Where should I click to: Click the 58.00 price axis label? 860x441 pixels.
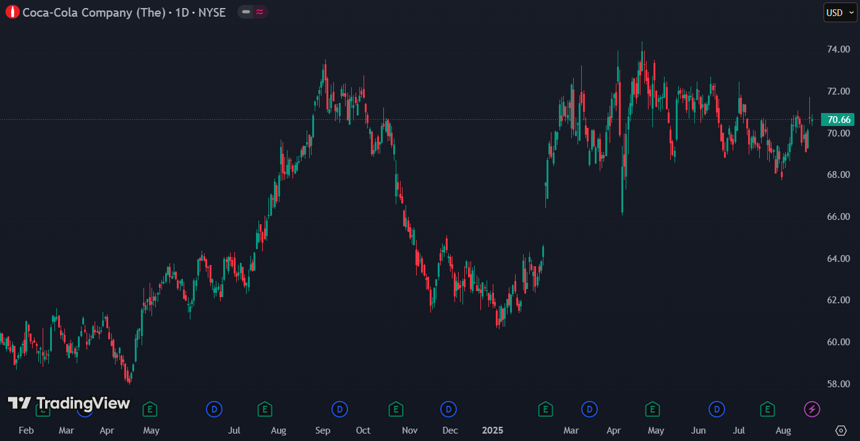coord(838,384)
